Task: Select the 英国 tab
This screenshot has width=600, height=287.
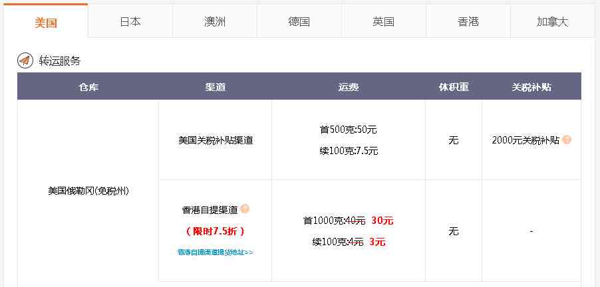Action: (384, 22)
